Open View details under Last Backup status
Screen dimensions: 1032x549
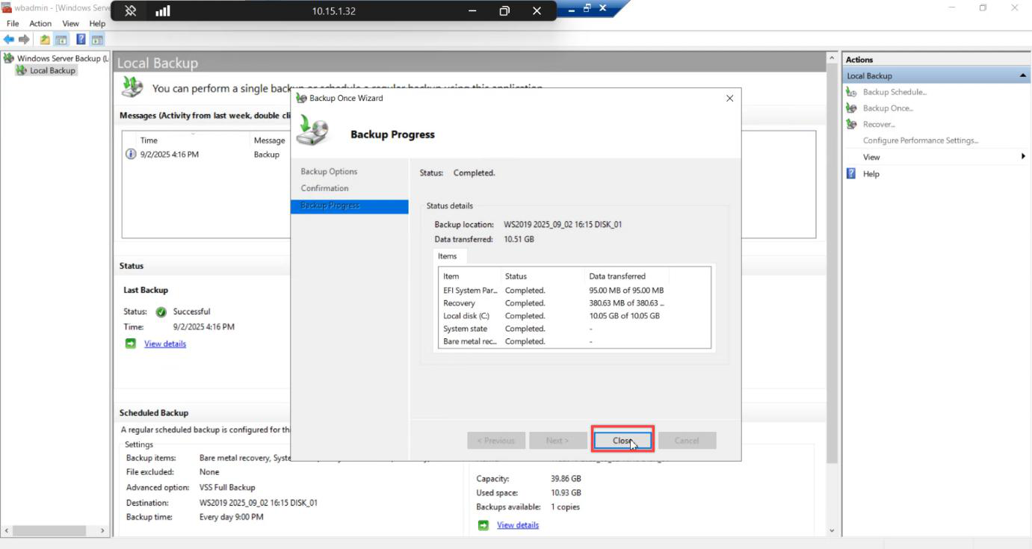coord(165,344)
